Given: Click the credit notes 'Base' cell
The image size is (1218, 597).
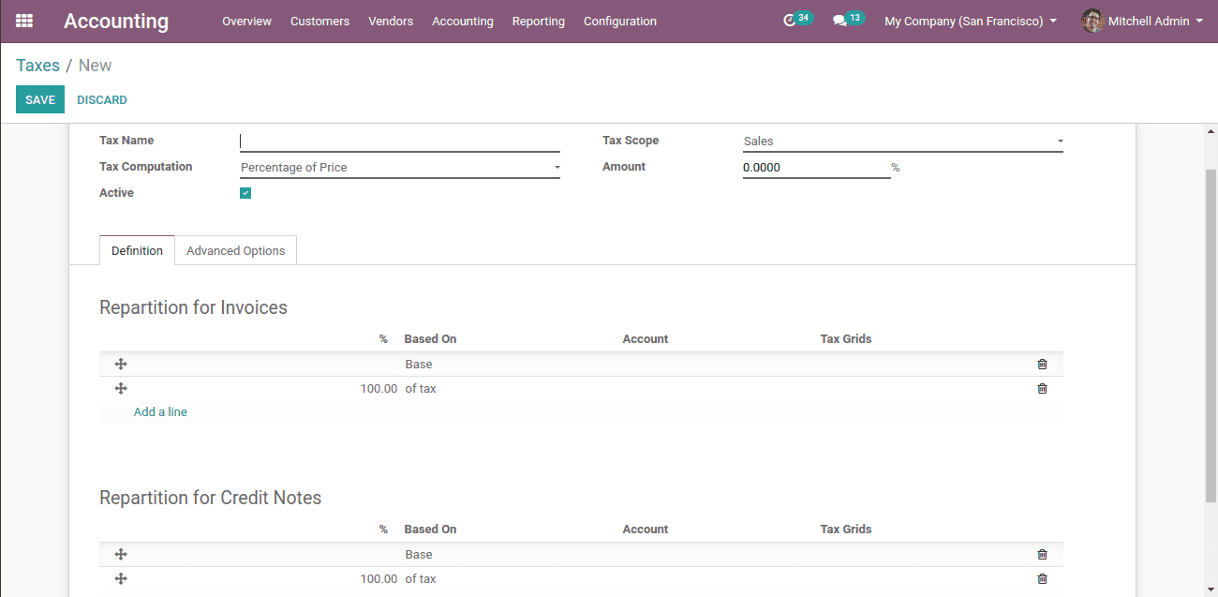Looking at the screenshot, I should pyautogui.click(x=419, y=555).
